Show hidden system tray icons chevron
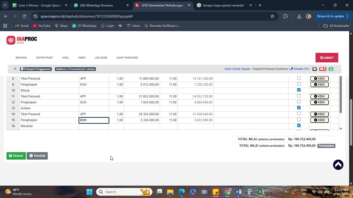Image resolution: width=353 pixels, height=198 pixels. [x=286, y=192]
